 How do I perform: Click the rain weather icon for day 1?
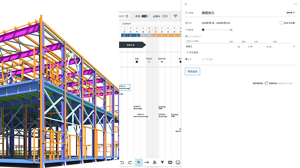click(124, 35)
